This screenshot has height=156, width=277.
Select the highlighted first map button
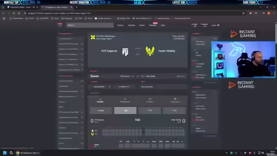coord(125,110)
